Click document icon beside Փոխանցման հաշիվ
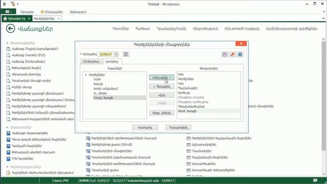The height and width of the screenshot is (184, 327). click(x=8, y=68)
